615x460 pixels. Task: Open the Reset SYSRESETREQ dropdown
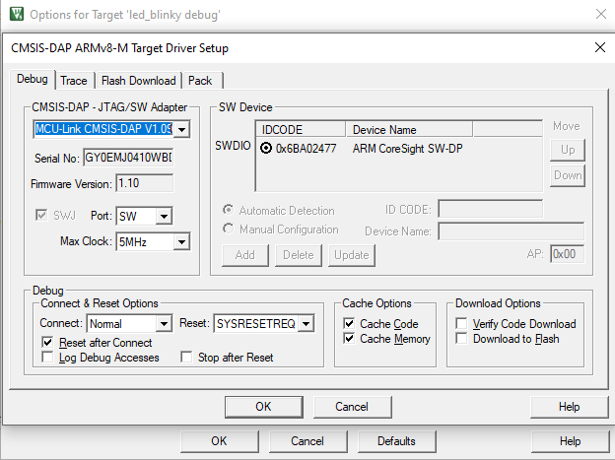tap(307, 323)
